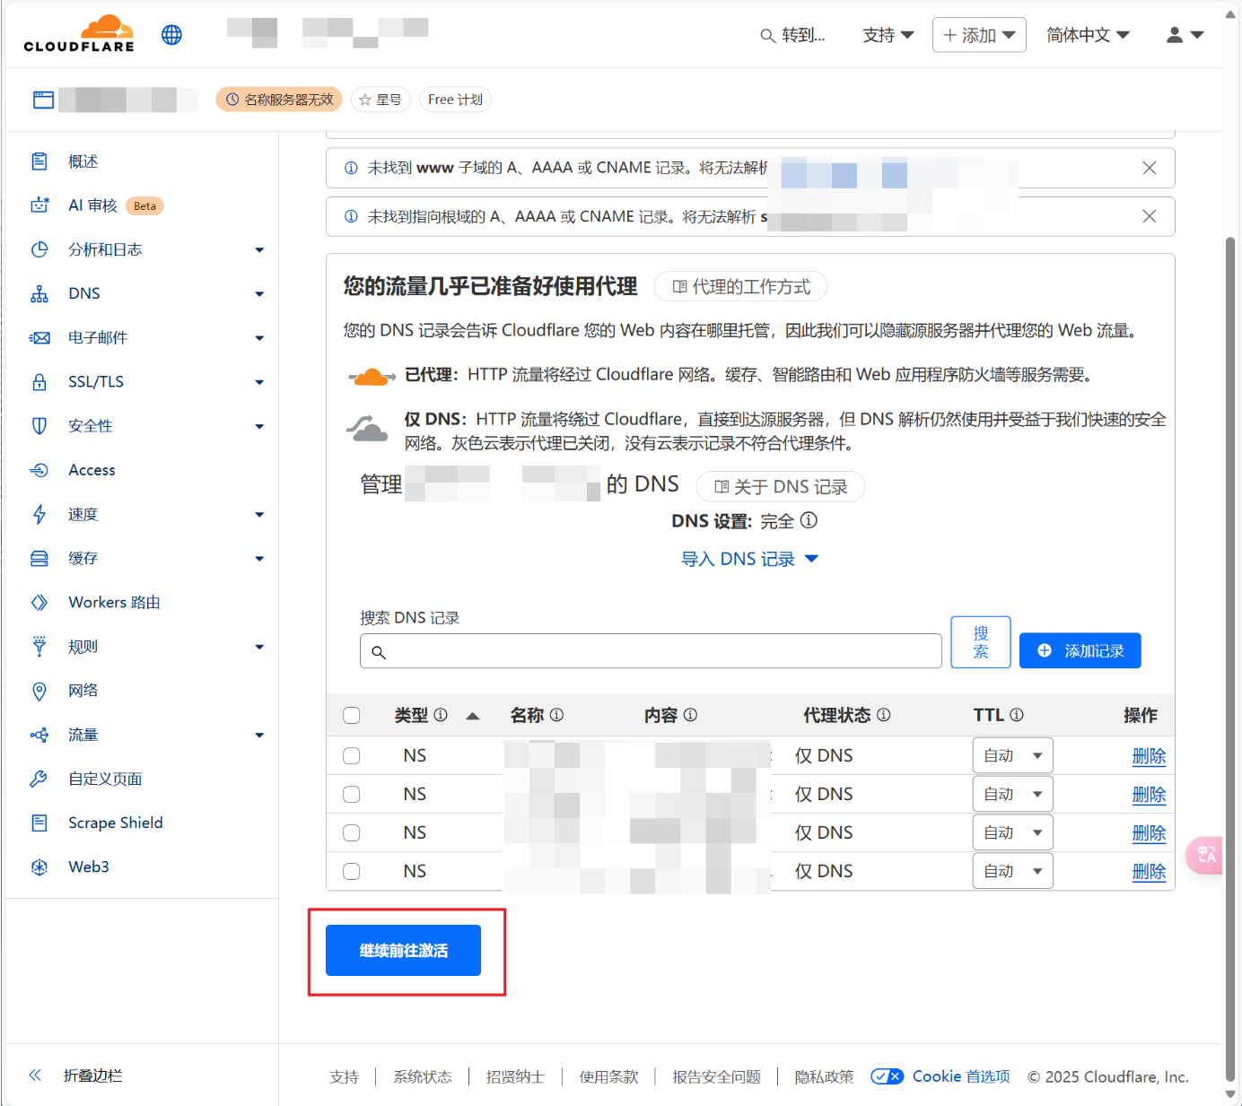Click the 关于 DNS 记录 button
The height and width of the screenshot is (1106, 1242).
pos(780,486)
